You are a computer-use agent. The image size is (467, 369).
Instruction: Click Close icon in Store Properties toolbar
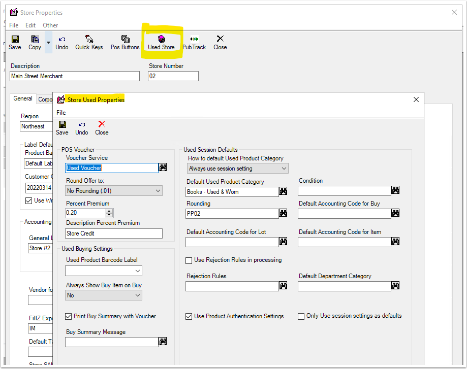pyautogui.click(x=220, y=43)
